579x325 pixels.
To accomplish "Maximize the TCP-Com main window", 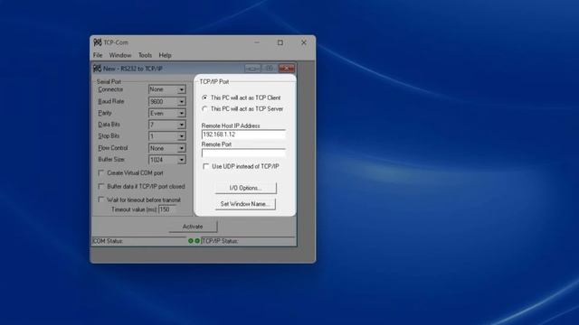I will tap(280, 42).
